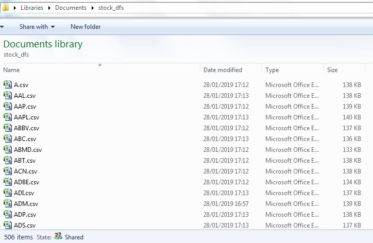Expand the arrow after Libraries breadcrumb

[49, 8]
